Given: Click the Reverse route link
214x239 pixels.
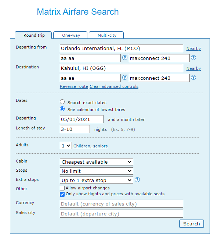Looking at the screenshot, I should pyautogui.click(x=74, y=86).
